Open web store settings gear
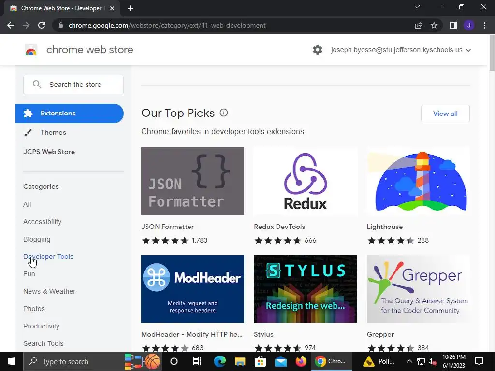The image size is (495, 371). [318, 50]
